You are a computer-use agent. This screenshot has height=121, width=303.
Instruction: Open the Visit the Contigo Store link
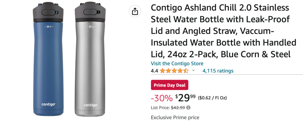pyautogui.click(x=177, y=63)
